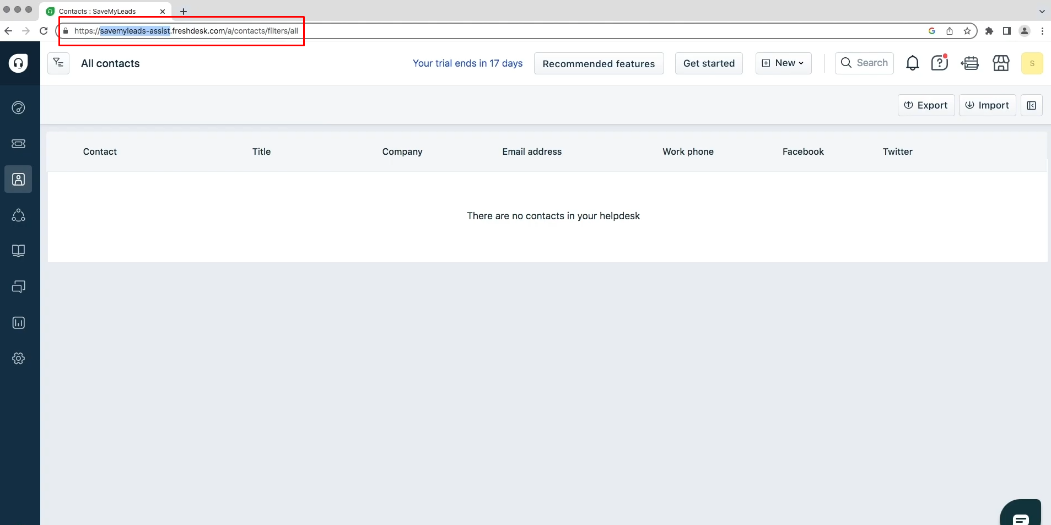Close the Contacts : SaveMyLeads tab
The height and width of the screenshot is (525, 1051).
pos(163,11)
